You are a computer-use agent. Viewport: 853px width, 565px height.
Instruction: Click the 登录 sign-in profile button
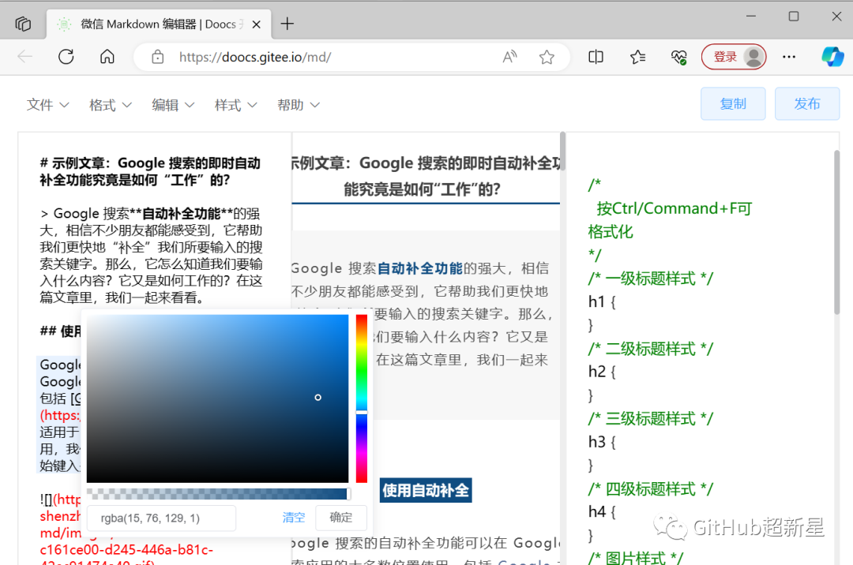734,57
